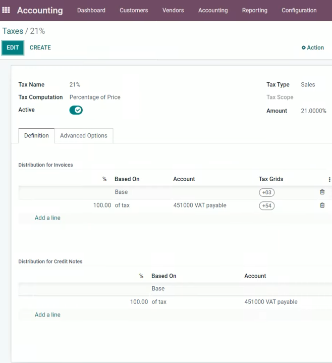Click the Tax Type label
This screenshot has height=363, width=332.
[x=278, y=85]
